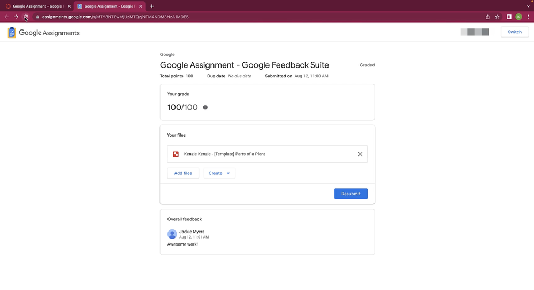
Task: Click the browser forward arrow
Action: (x=16, y=17)
